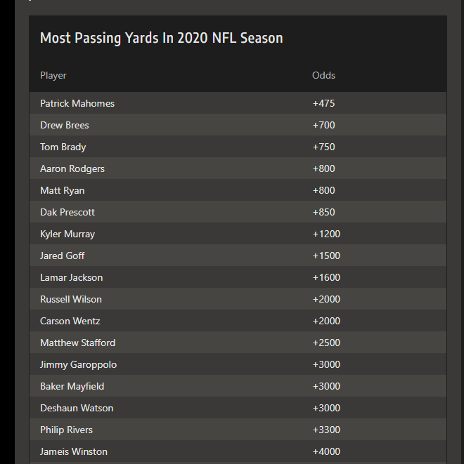Click the Player column header
Screen dimensions: 464x464
point(53,75)
